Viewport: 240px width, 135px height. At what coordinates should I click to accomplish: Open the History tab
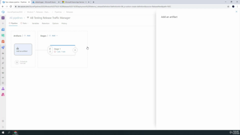(64, 23)
